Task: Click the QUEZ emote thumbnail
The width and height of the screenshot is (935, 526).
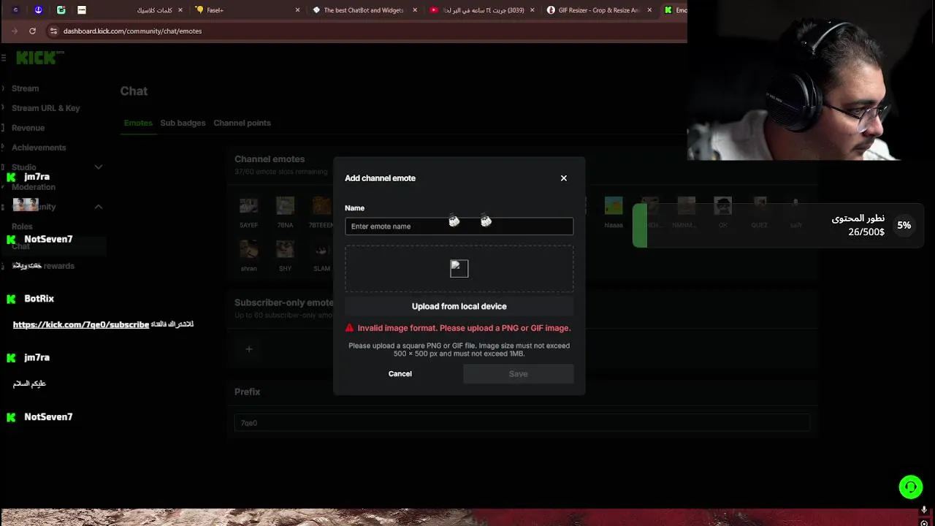Action: [759, 206]
